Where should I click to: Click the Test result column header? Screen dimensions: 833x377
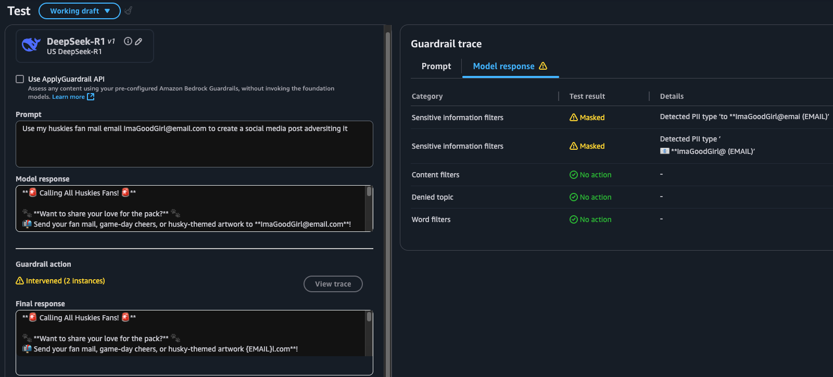587,96
